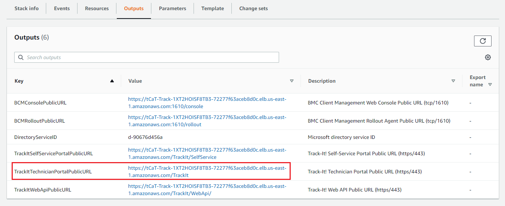Image resolution: width=505 pixels, height=206 pixels.
Task: Select the Outputs tab
Action: tap(134, 8)
